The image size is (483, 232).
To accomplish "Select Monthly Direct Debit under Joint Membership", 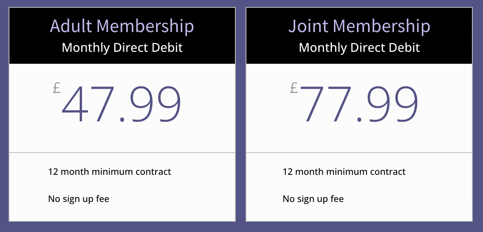I will pyautogui.click(x=359, y=47).
